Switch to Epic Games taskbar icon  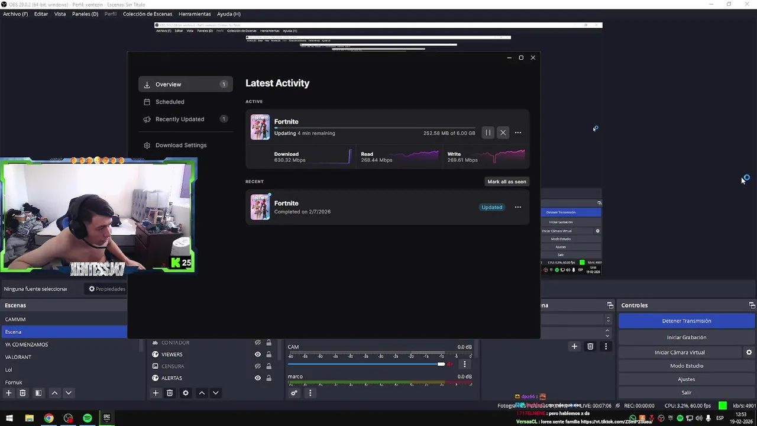pos(107,418)
